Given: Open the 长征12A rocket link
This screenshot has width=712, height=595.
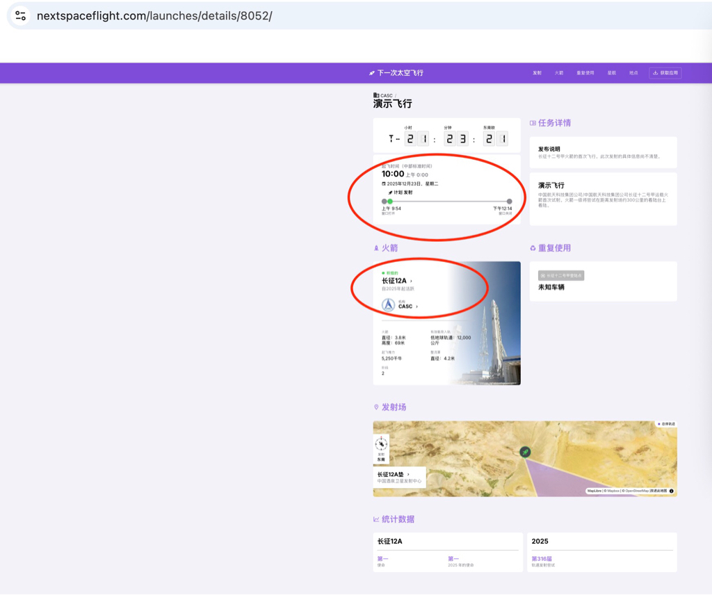Looking at the screenshot, I should coord(394,281).
